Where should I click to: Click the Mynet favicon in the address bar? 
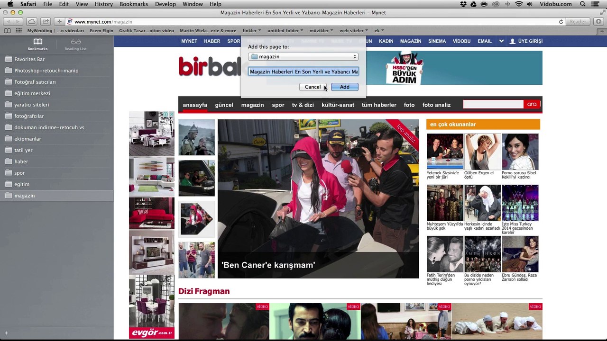coord(70,22)
